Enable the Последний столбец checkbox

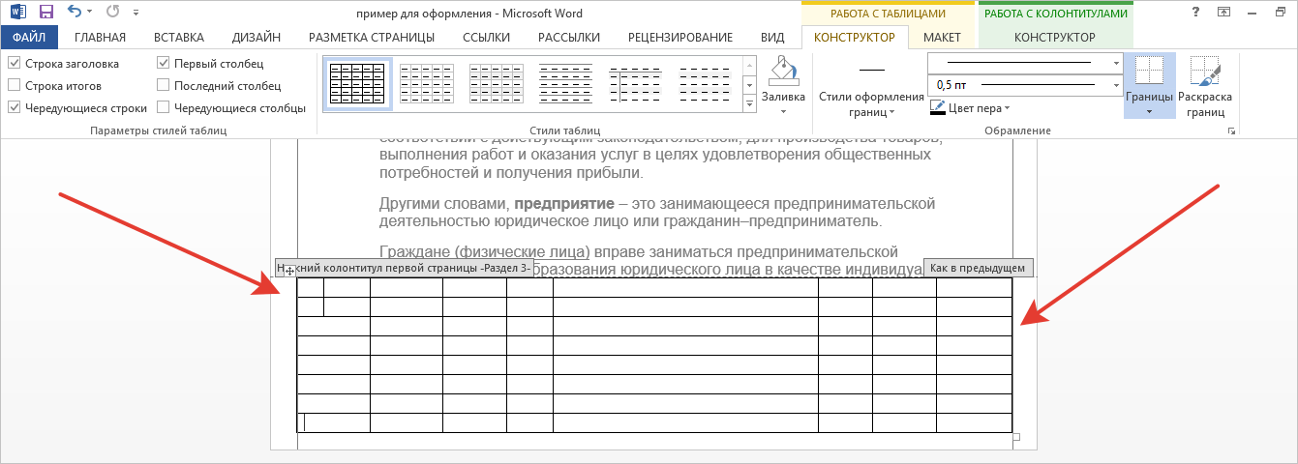coord(164,86)
